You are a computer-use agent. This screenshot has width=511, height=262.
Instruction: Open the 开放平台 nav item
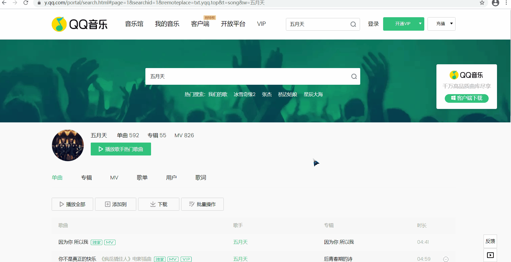point(233,24)
